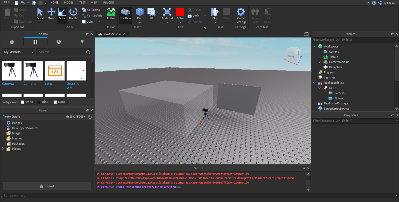Open the terrain Editor
This screenshot has width=399, height=202.
pos(111,14)
